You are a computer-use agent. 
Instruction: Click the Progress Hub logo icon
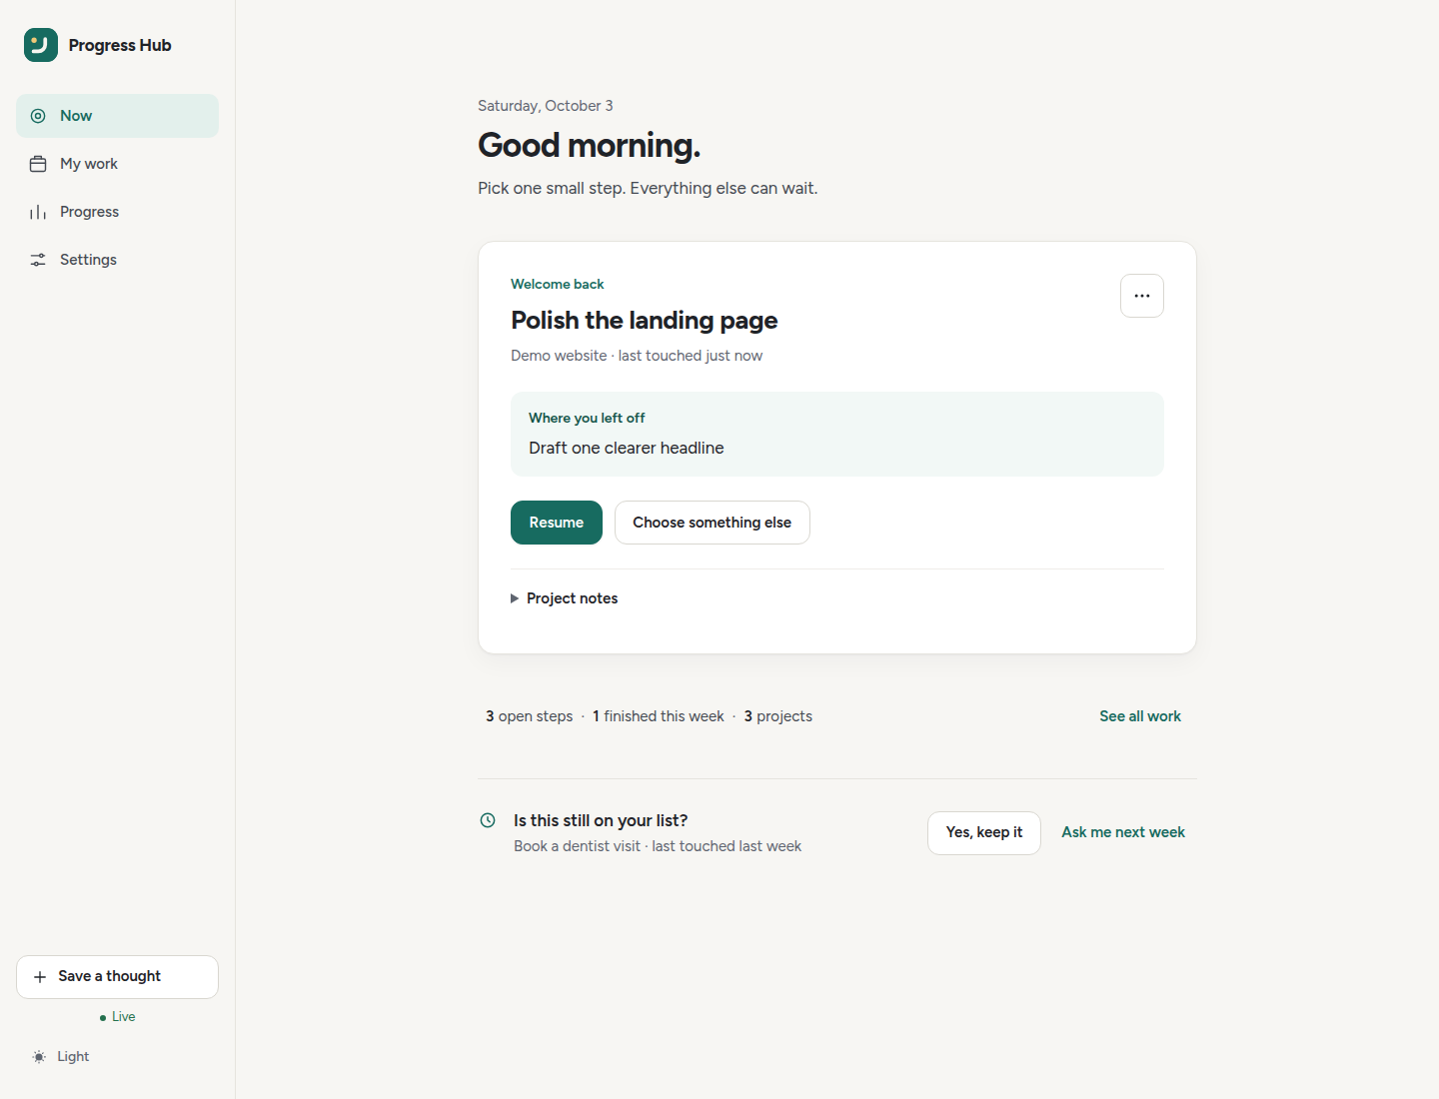tap(41, 45)
